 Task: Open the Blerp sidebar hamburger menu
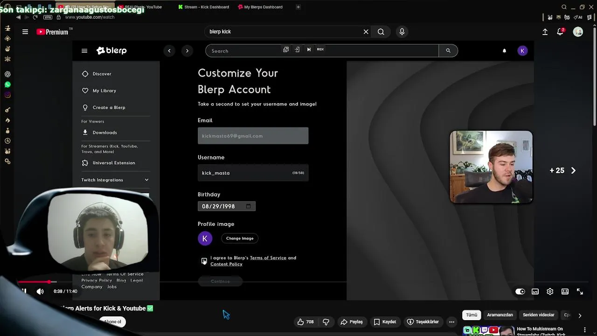[x=84, y=51]
